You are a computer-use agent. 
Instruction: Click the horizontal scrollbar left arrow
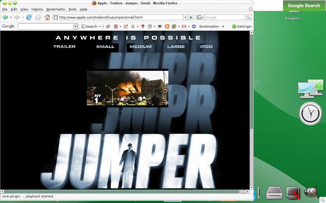2,191
